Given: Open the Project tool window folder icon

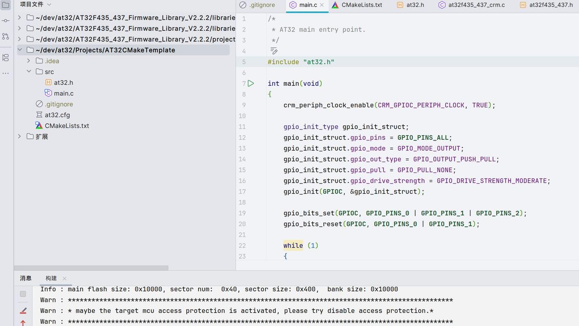Looking at the screenshot, I should pyautogui.click(x=5, y=5).
